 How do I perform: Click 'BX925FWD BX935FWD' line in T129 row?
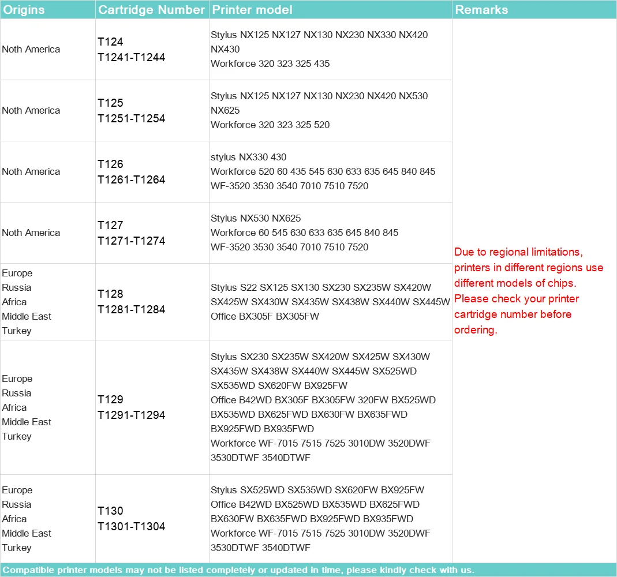pyautogui.click(x=262, y=429)
